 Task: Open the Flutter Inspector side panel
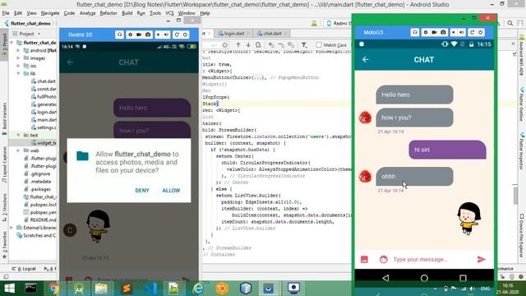click(x=522, y=150)
